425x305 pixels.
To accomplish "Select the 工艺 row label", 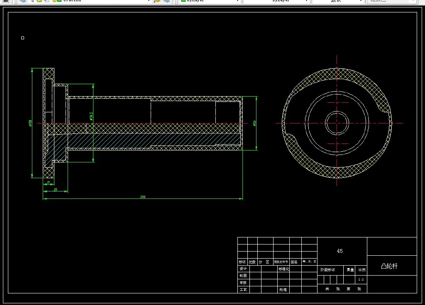I will click(243, 290).
